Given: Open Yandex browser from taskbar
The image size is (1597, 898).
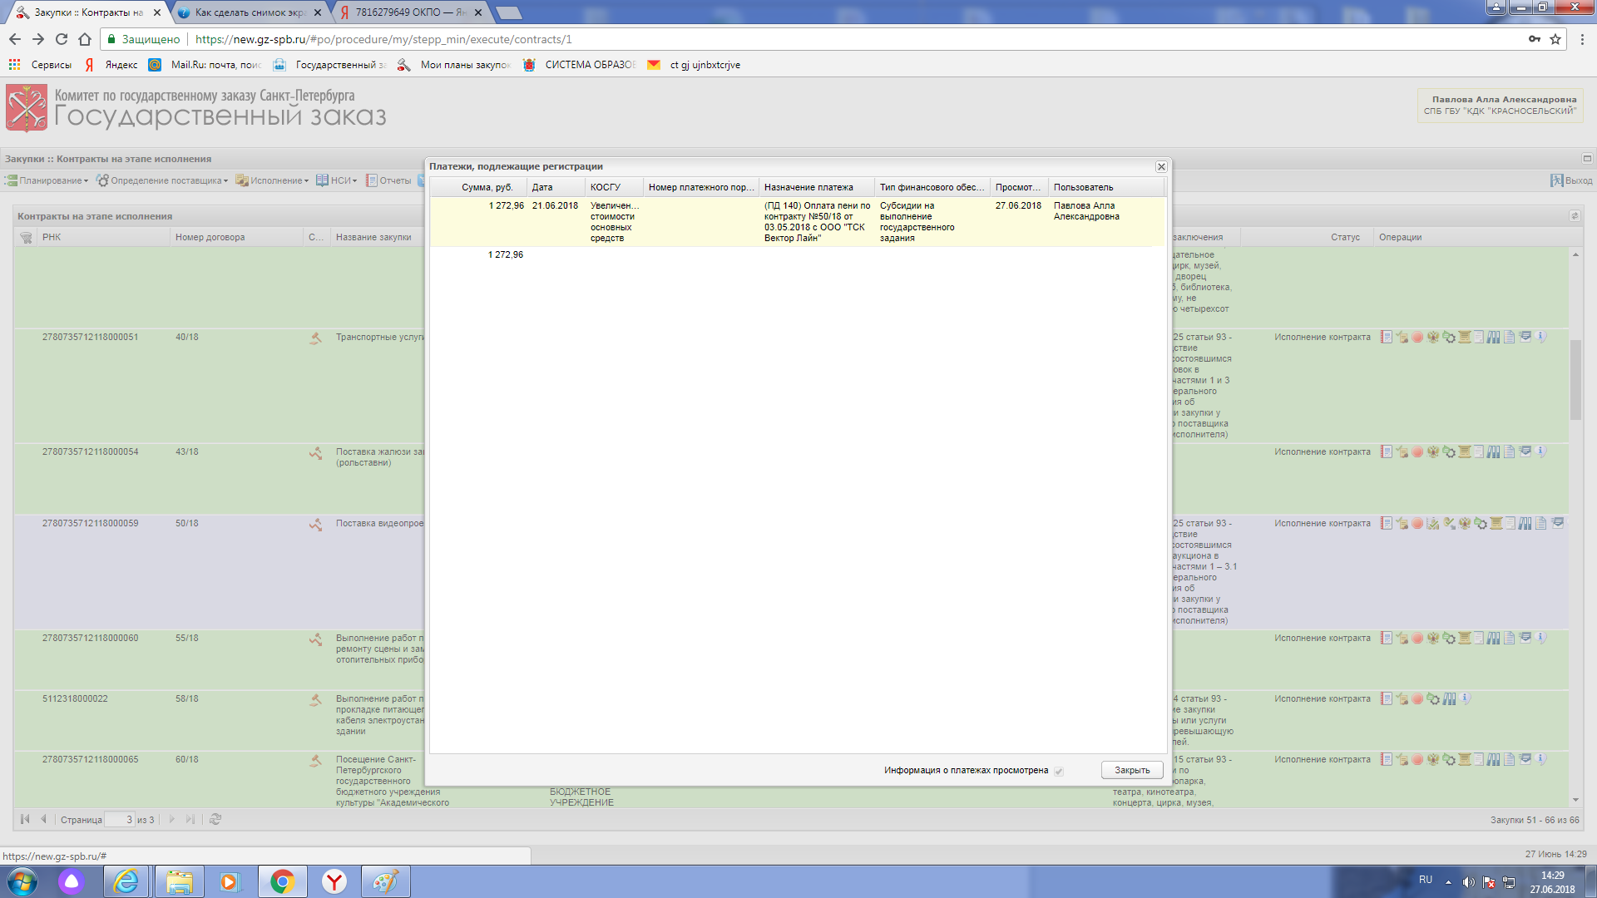Looking at the screenshot, I should [334, 881].
